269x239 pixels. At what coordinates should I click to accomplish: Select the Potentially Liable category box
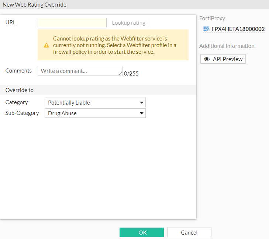coord(92,103)
